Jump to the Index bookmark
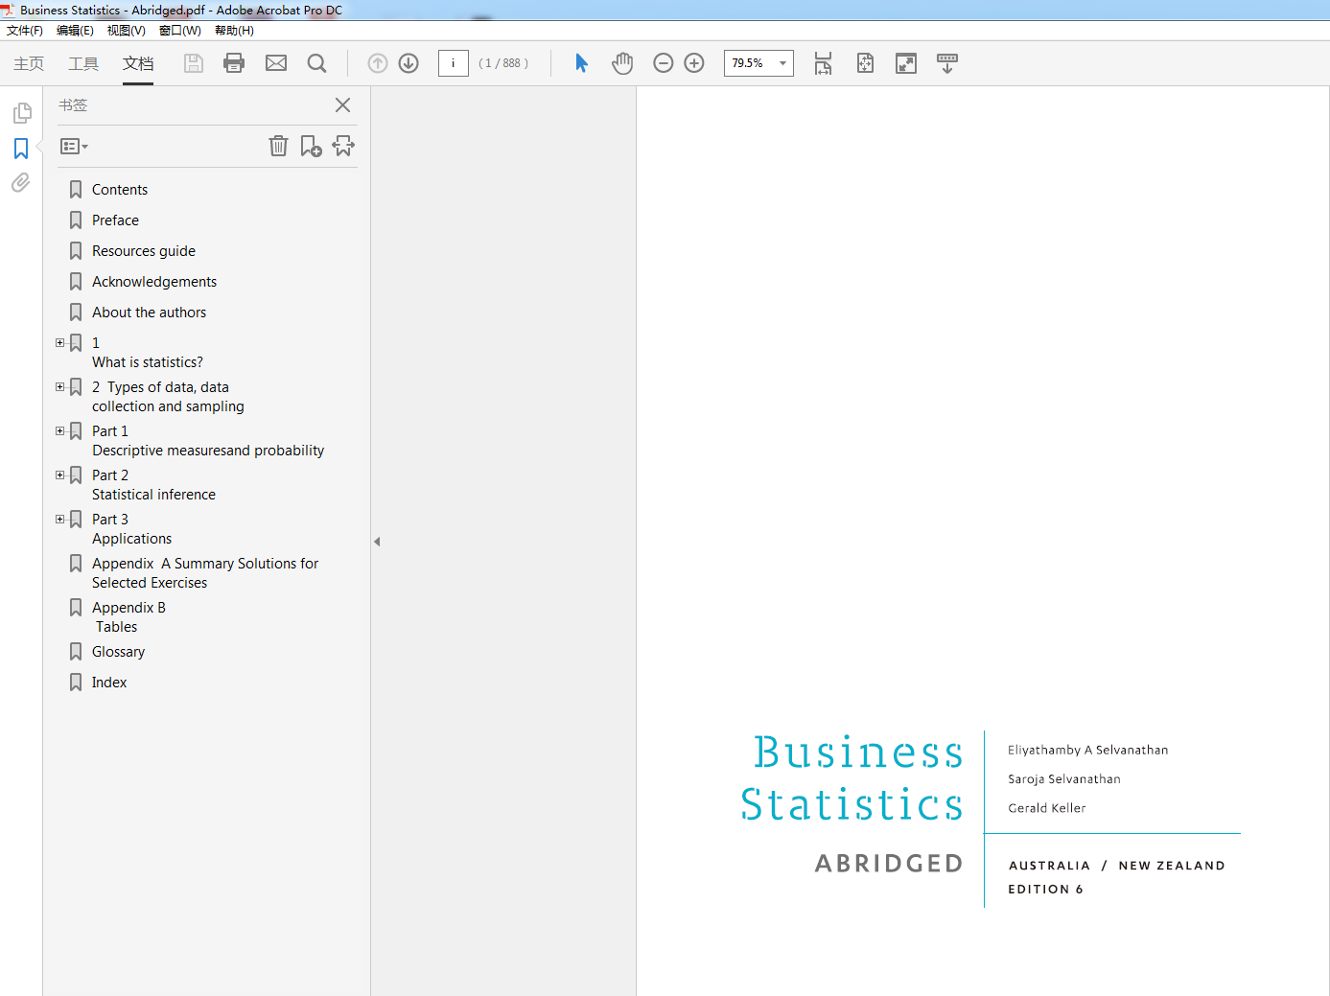Viewport: 1330px width, 996px height. tap(109, 683)
